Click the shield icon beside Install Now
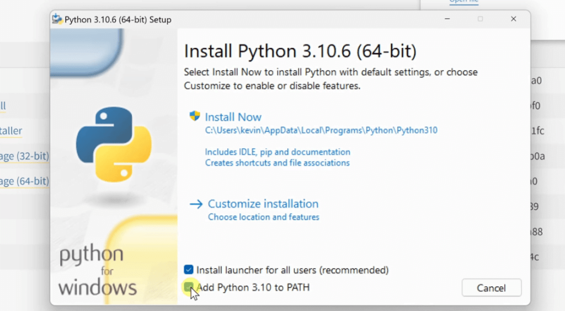This screenshot has height=311, width=565. click(194, 116)
